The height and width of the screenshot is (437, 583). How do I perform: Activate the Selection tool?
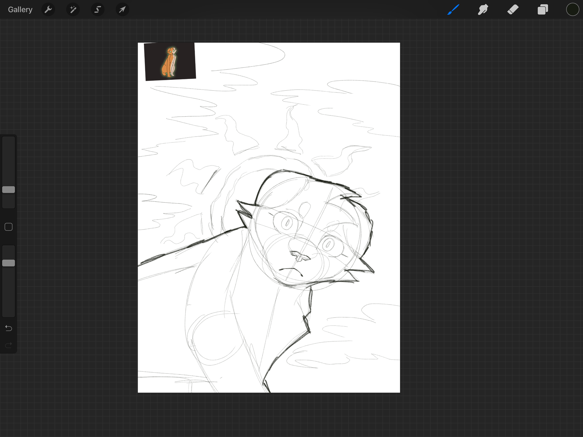[97, 10]
